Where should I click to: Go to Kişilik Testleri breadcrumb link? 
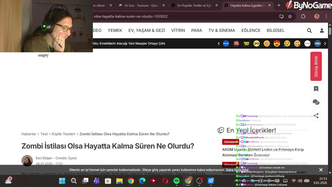click(x=64, y=134)
